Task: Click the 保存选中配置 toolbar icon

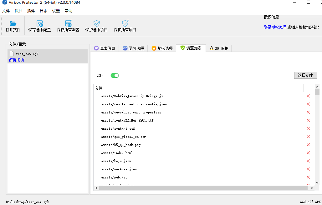Action: point(39,25)
